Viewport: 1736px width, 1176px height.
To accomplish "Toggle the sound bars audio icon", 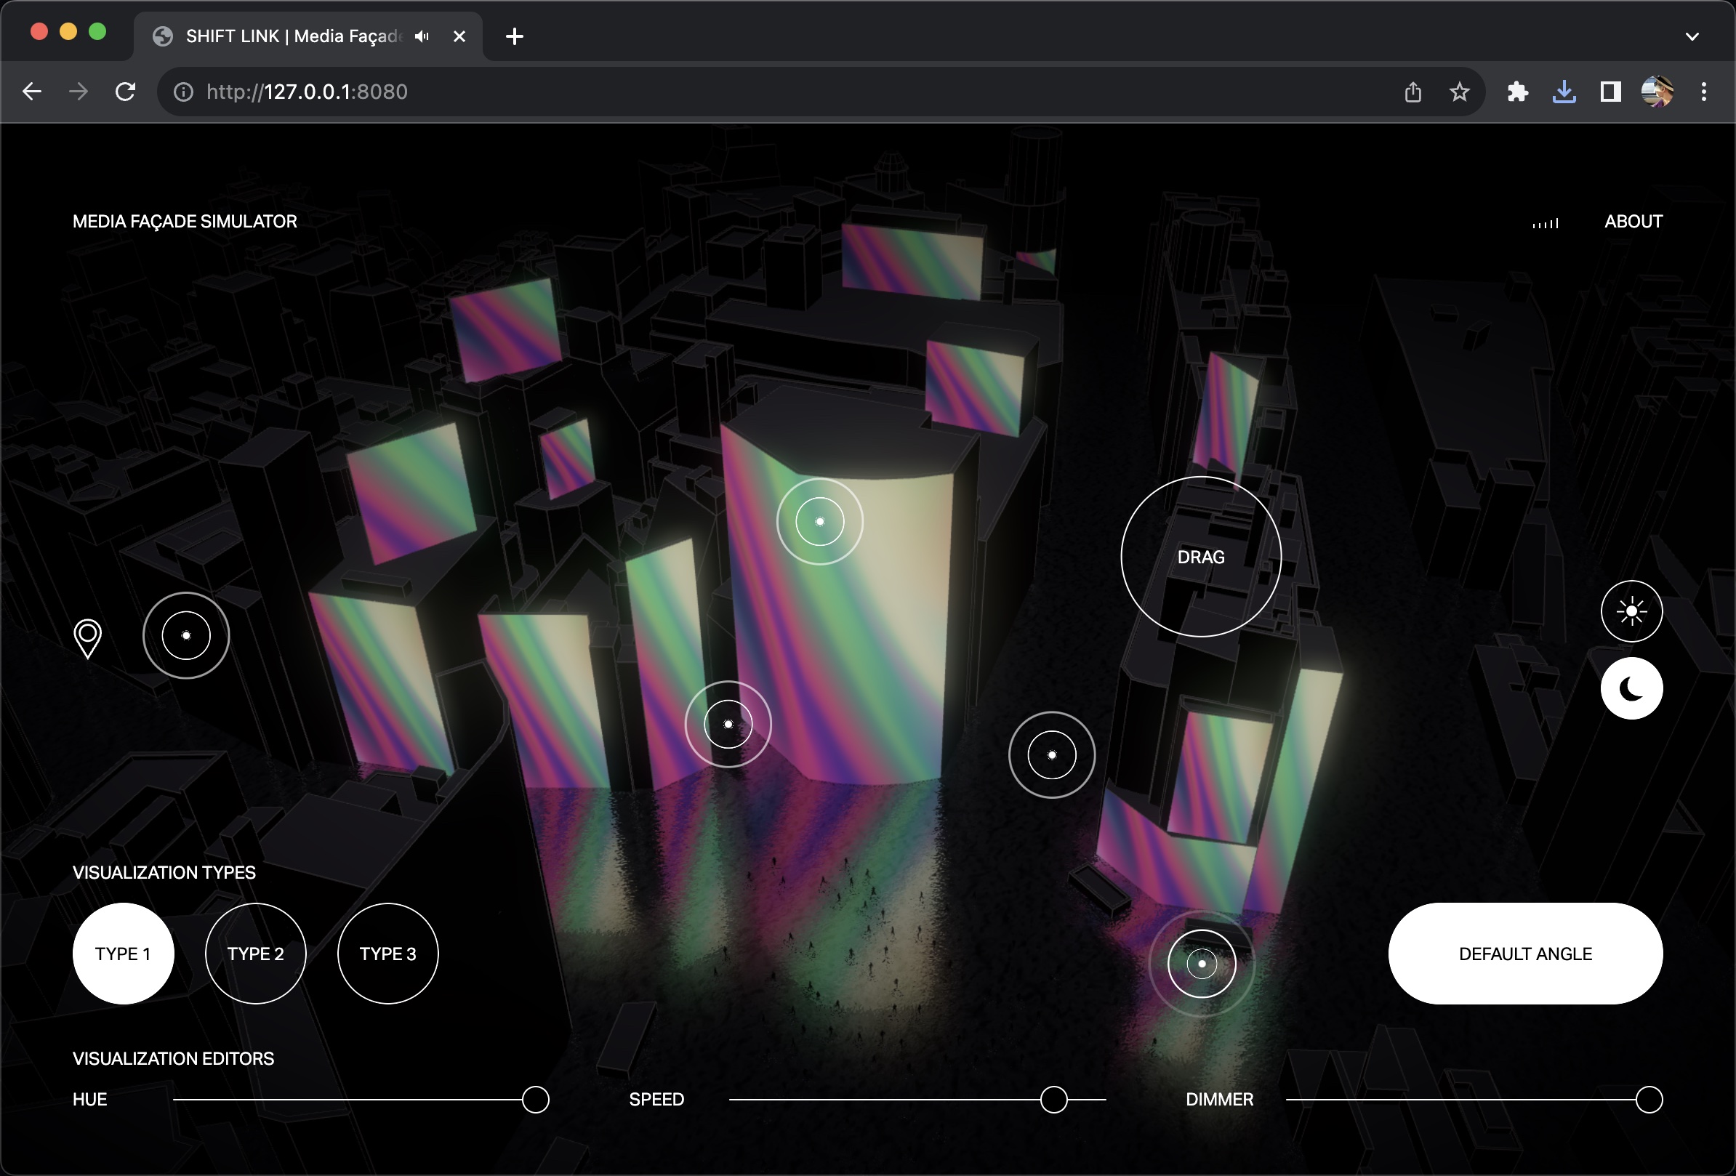I will coord(1545,222).
